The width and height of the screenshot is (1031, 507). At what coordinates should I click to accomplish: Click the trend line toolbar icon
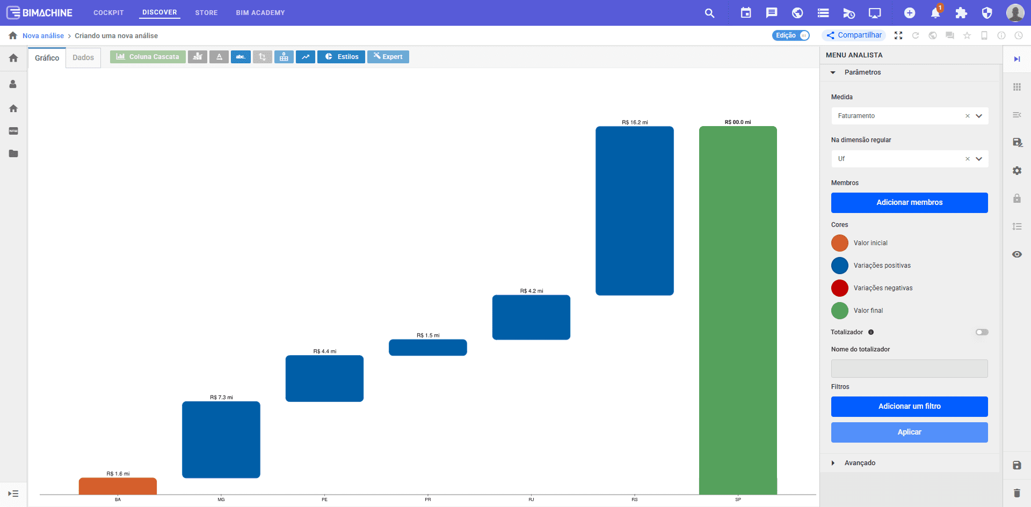(306, 57)
